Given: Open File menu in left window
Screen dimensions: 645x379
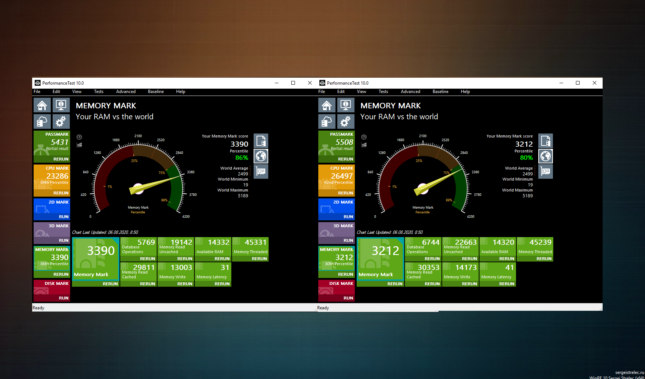Looking at the screenshot, I should [x=37, y=92].
